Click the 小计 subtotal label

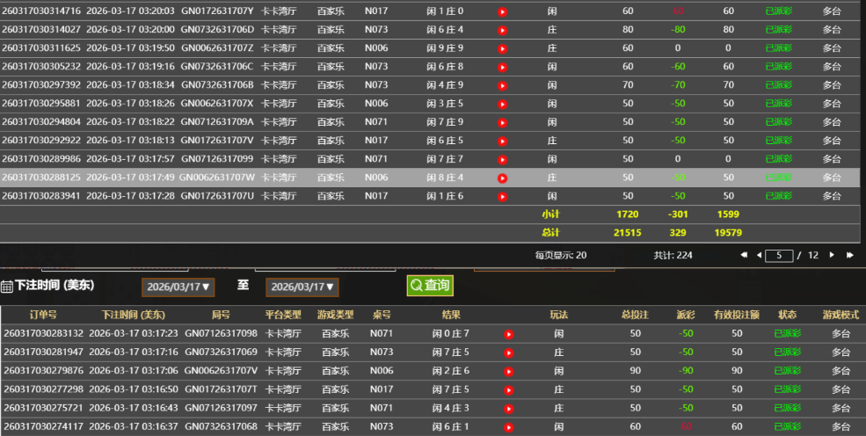coord(550,214)
